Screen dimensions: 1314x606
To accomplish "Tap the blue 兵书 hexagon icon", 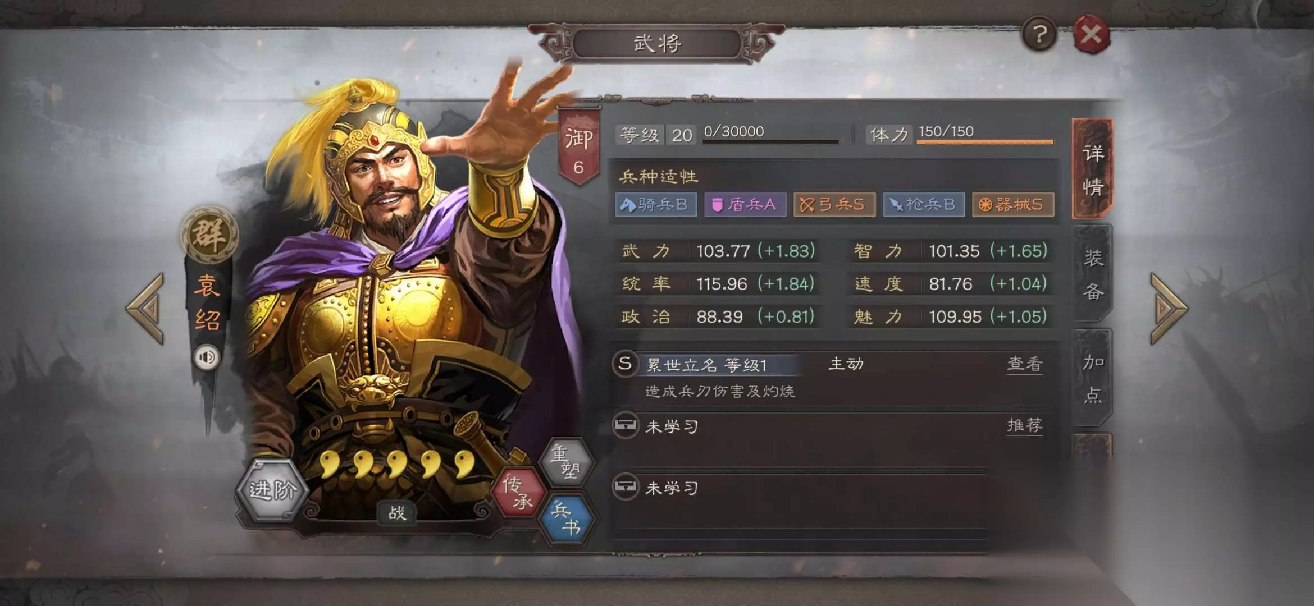I will point(567,518).
